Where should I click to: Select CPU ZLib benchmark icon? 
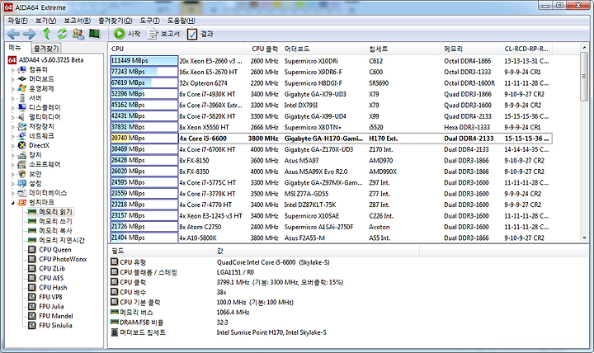(x=32, y=269)
